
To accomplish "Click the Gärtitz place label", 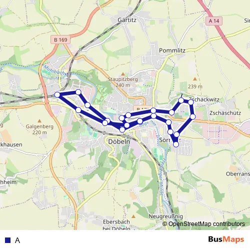I will pyautogui.click(x=127, y=20).
